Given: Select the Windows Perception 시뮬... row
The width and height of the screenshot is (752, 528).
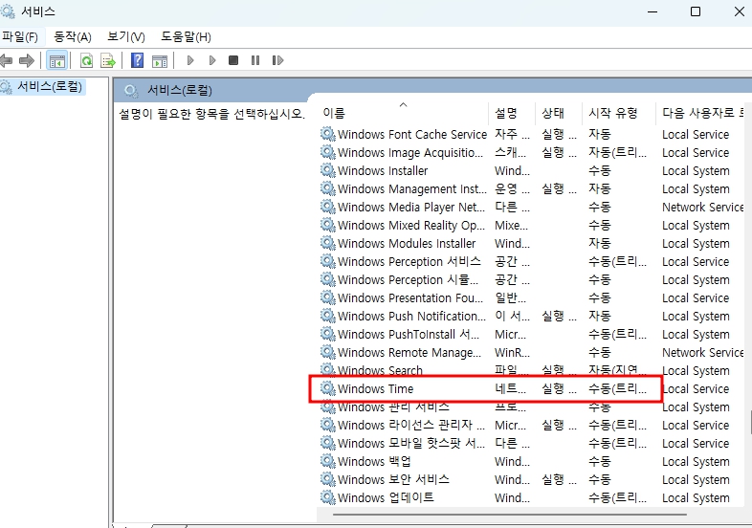Looking at the screenshot, I should pos(531,279).
